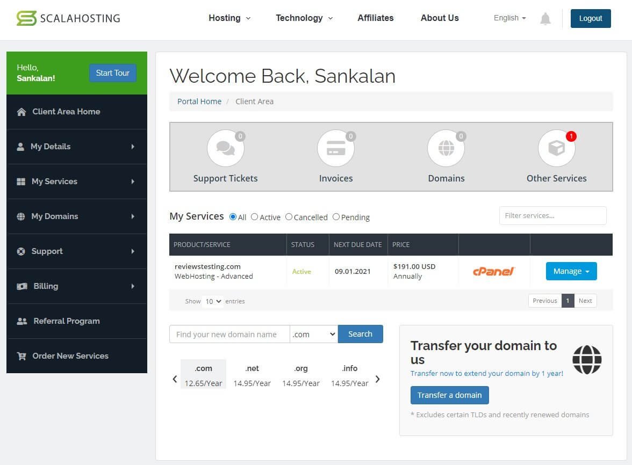
Task: Select the .com 12.65/Year pricing tile
Action: tap(203, 375)
